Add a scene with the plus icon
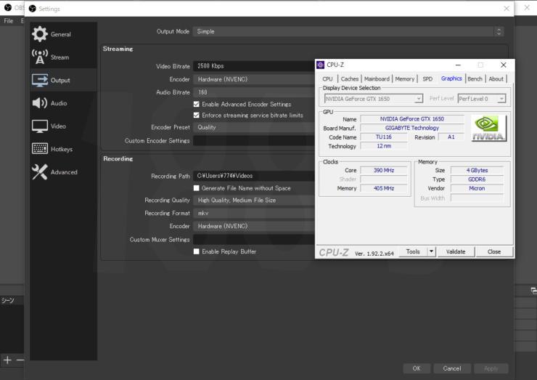This screenshot has width=537, height=380. click(x=7, y=360)
